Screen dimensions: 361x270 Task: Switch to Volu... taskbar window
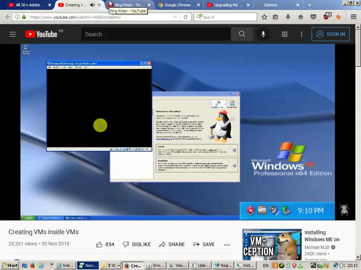(178, 265)
